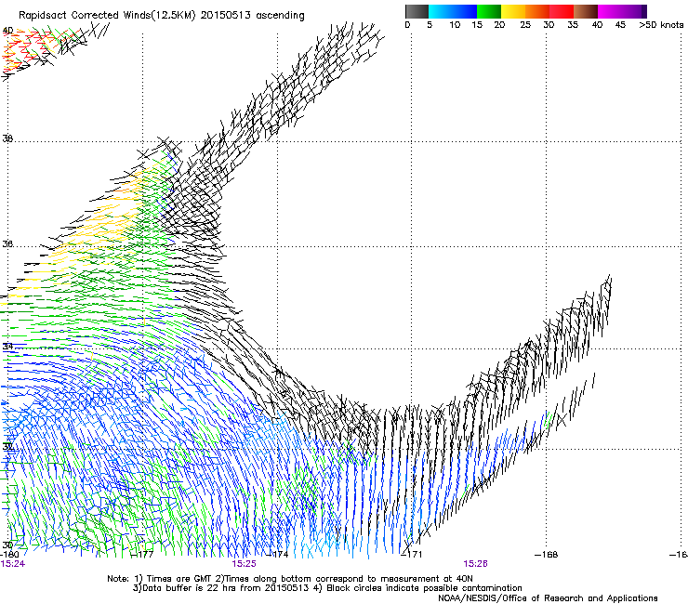The height and width of the screenshot is (604, 688).
Task: Click the purple time label '15:25'
Action: click(244, 564)
